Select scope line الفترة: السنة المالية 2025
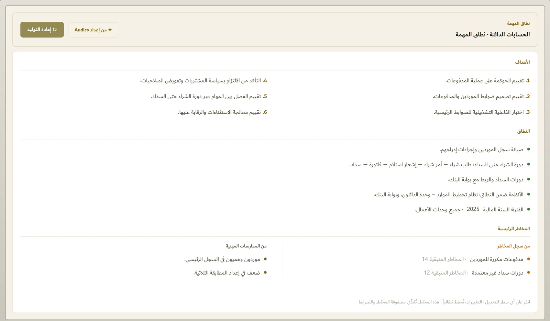 coord(472,209)
